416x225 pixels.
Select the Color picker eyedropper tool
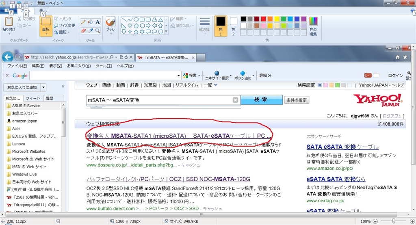[x=91, y=31]
